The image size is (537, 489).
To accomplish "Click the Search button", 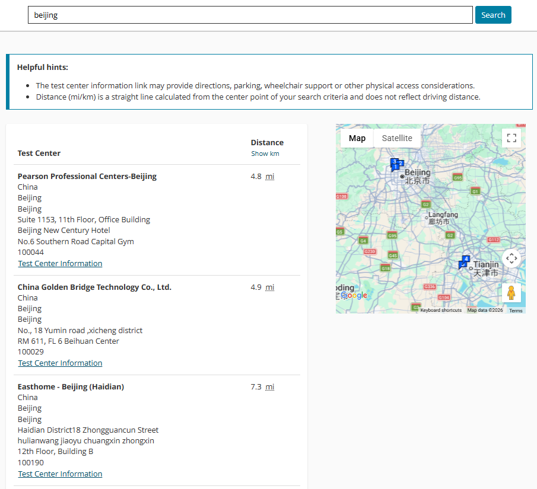I will pyautogui.click(x=493, y=15).
